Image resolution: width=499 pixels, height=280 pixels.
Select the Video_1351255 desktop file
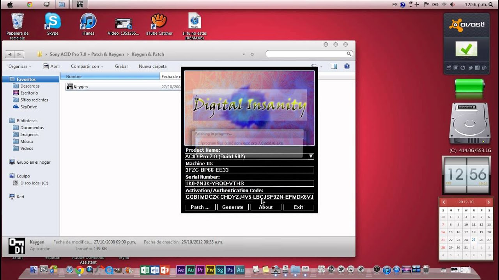[x=124, y=26]
